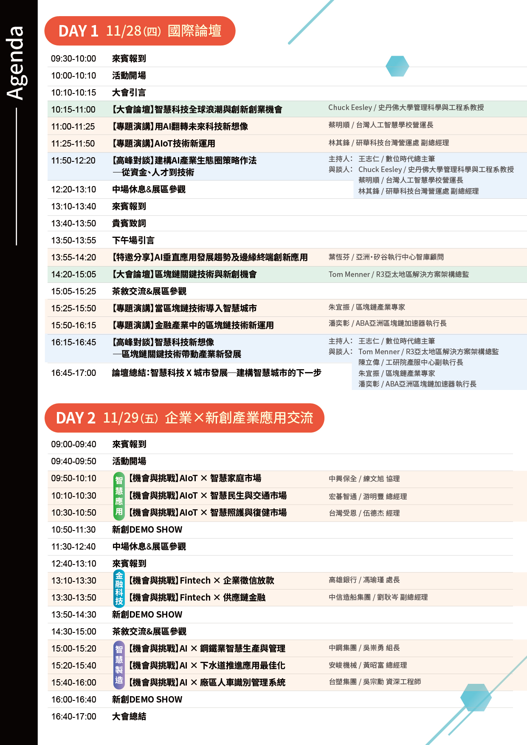The width and height of the screenshot is (527, 745).
Task: Click the green 智慧應用 category badge
Action: pyautogui.click(x=119, y=496)
